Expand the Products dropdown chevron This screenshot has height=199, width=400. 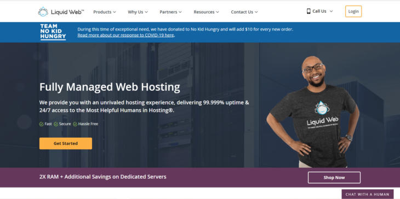(115, 12)
